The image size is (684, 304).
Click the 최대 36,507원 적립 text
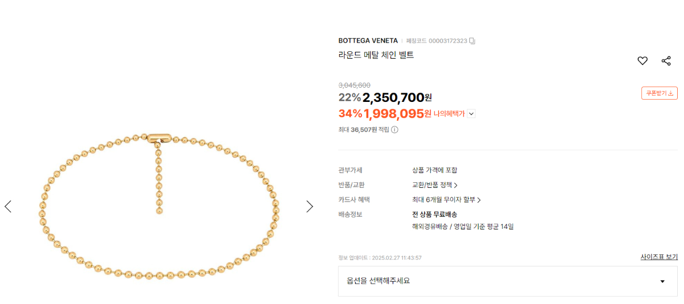click(x=363, y=130)
